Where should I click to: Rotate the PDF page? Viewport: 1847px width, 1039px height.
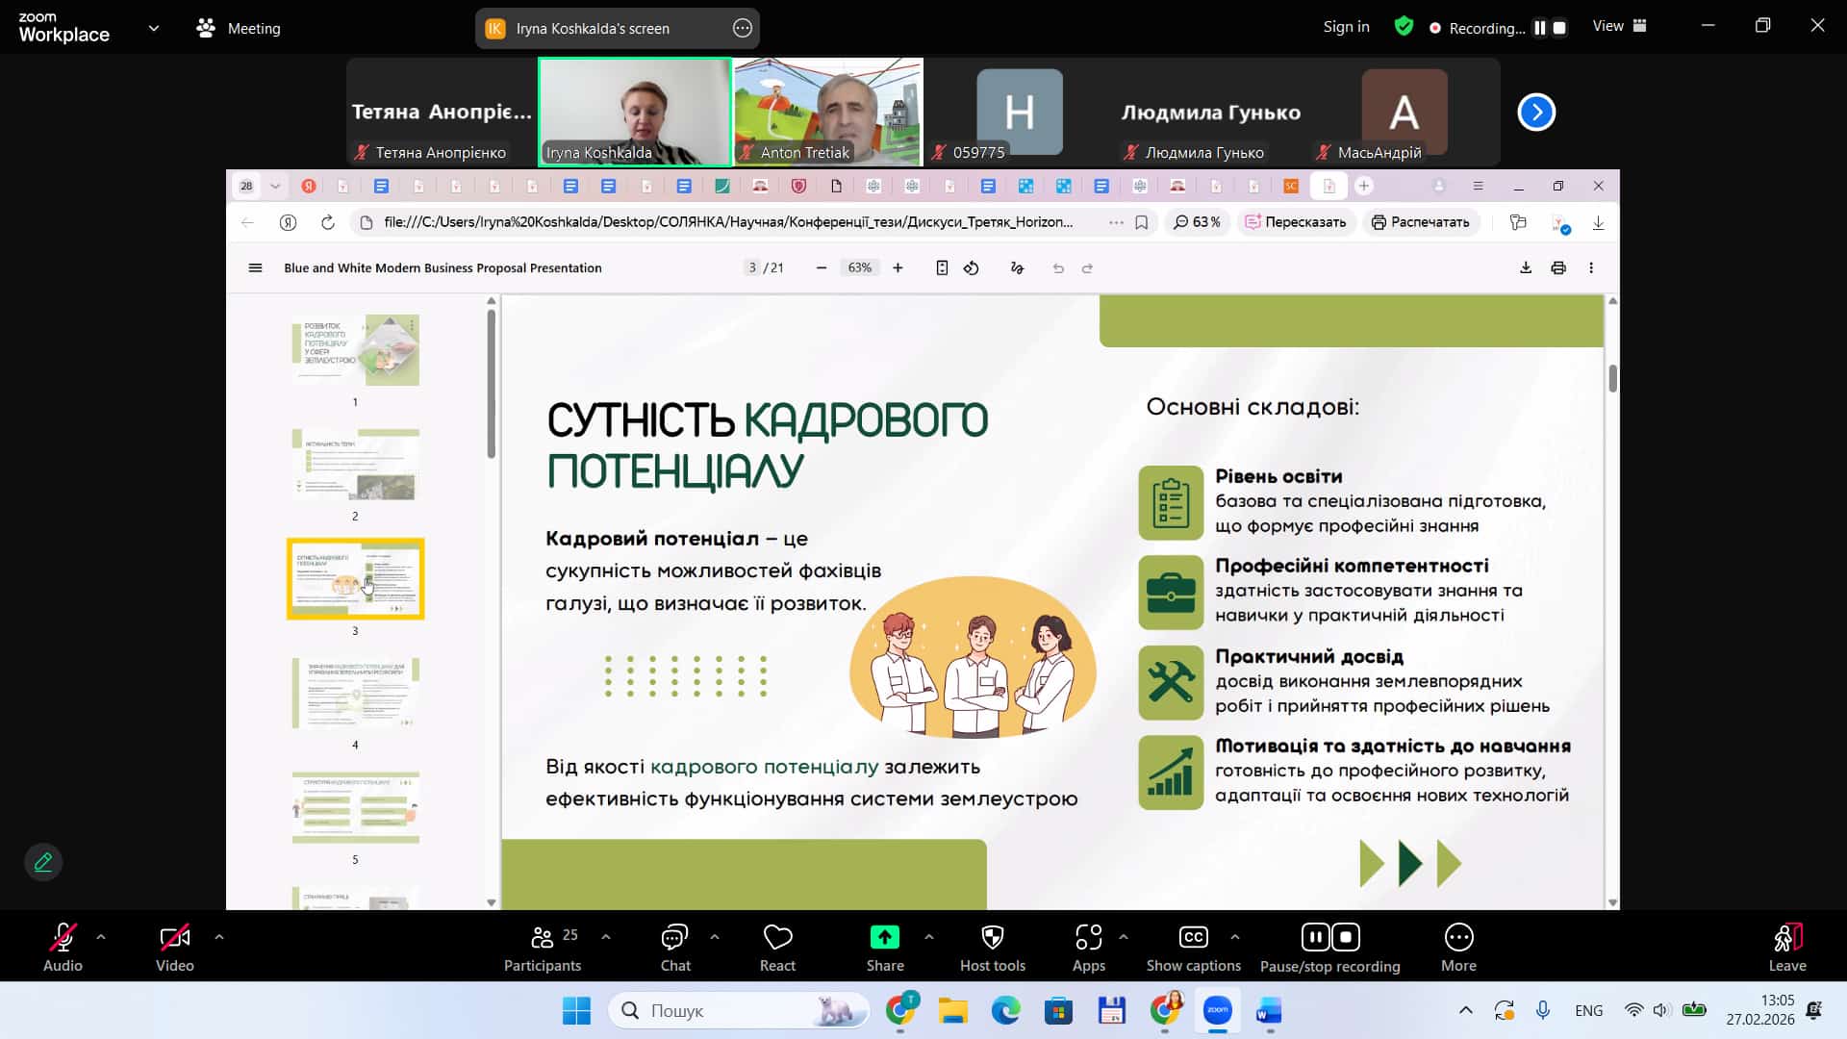point(972,268)
